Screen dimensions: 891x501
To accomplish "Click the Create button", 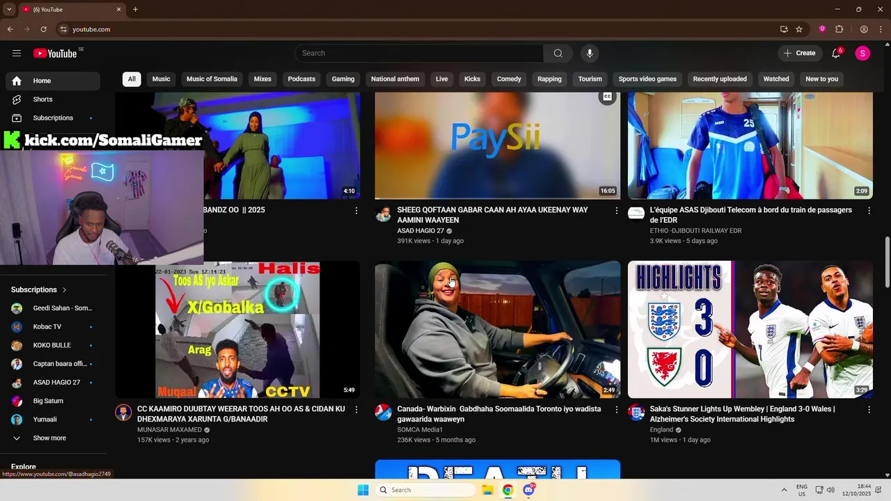I will pyautogui.click(x=799, y=53).
